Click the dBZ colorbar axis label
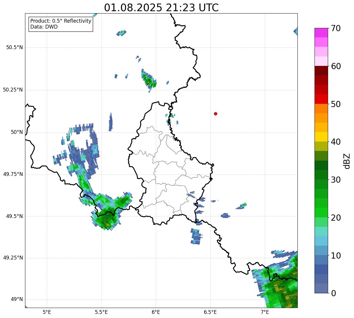The width and height of the screenshot is (354, 318). pos(347,161)
